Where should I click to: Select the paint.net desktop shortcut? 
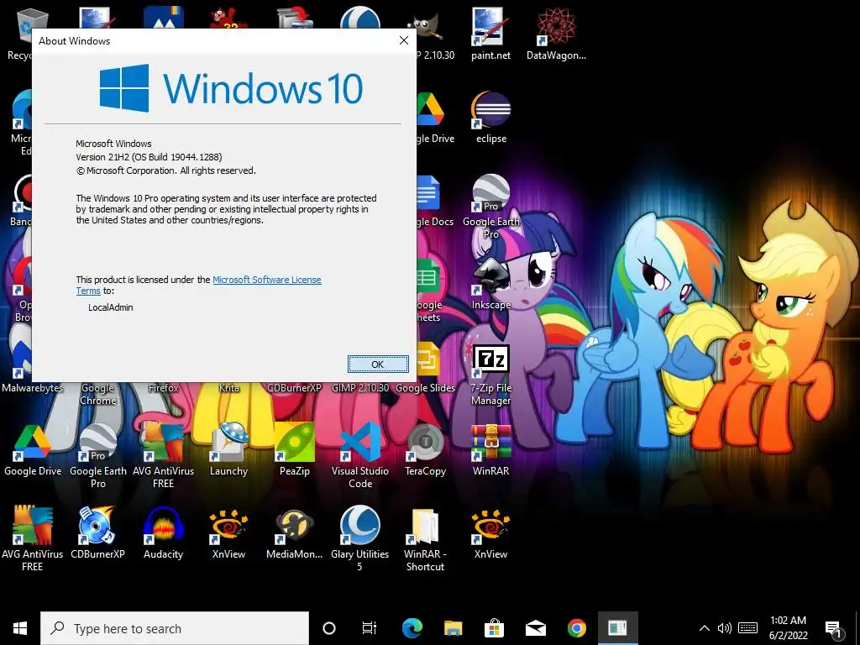490,33
